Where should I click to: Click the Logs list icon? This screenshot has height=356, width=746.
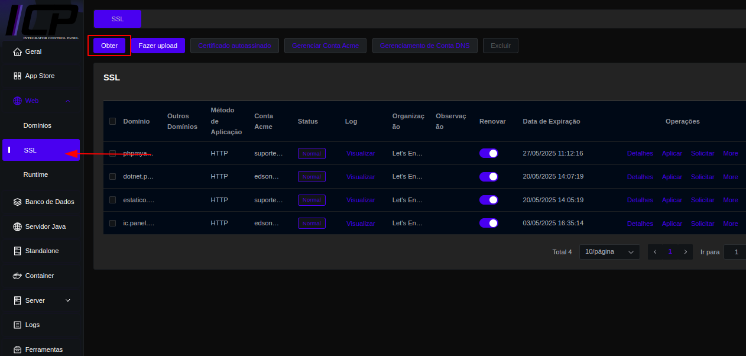pyautogui.click(x=17, y=325)
